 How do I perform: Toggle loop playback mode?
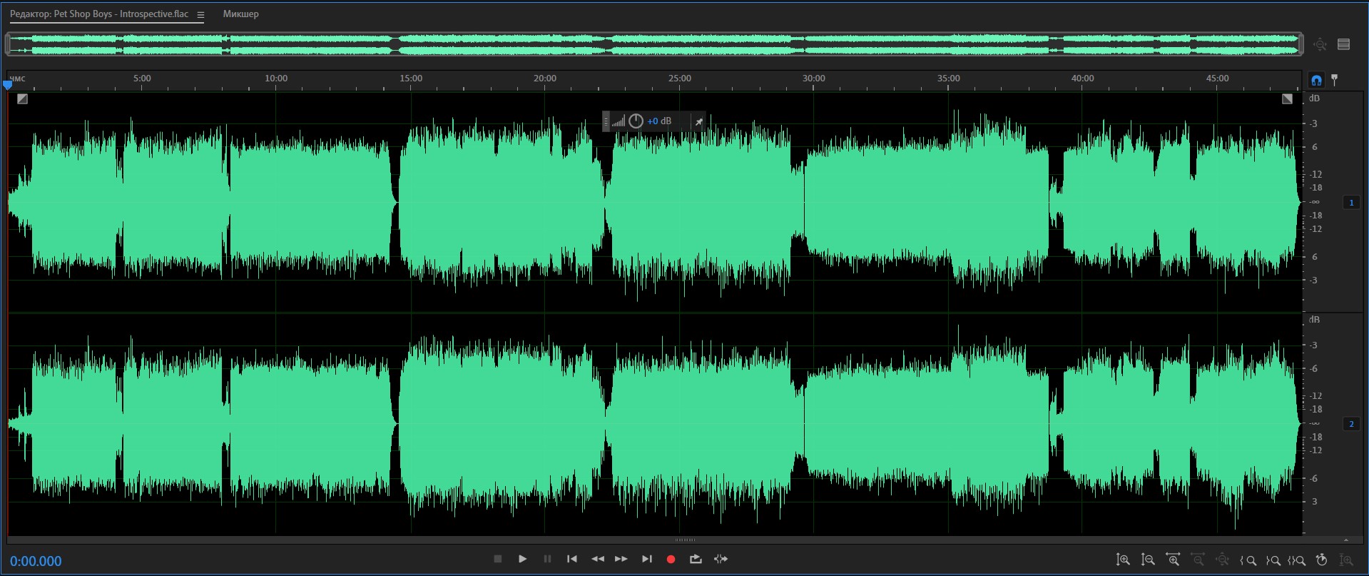tap(696, 559)
